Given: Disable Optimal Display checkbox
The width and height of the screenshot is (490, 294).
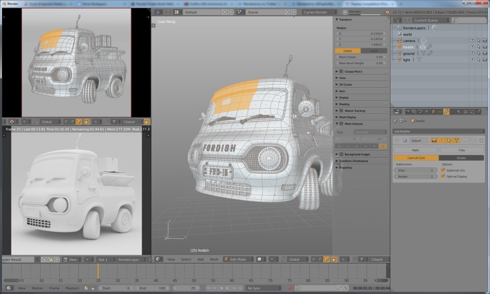Looking at the screenshot, I should point(443,176).
